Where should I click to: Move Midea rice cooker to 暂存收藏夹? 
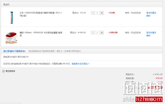151,32
